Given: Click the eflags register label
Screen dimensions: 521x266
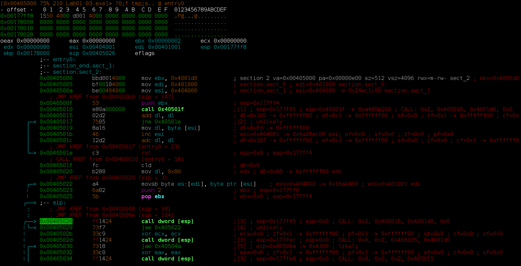Looking at the screenshot, I should click(145, 53).
